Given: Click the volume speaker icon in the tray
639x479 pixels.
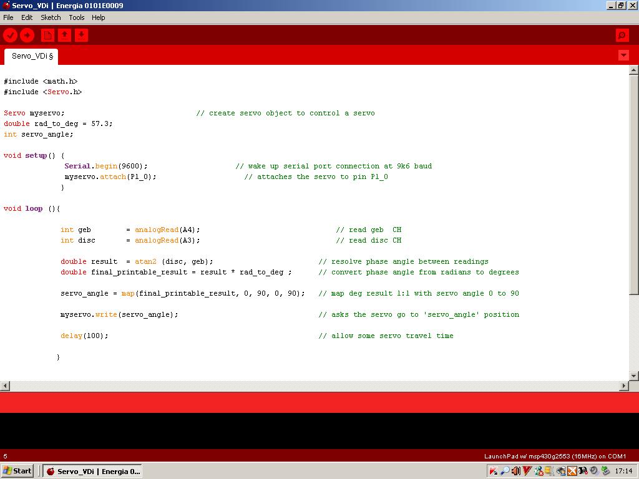Looking at the screenshot, I should [516, 471].
